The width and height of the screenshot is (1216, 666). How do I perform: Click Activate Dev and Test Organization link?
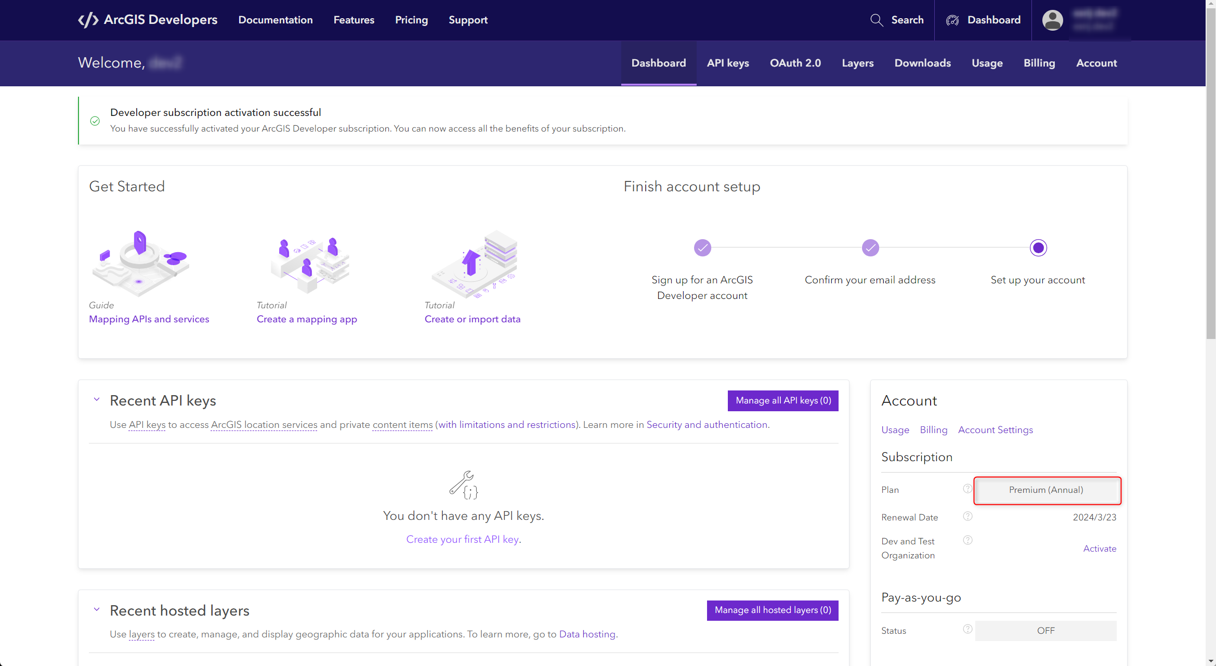pyautogui.click(x=1100, y=549)
